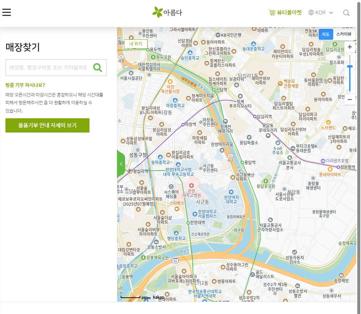Open search using the magnifier at top right

point(346,13)
